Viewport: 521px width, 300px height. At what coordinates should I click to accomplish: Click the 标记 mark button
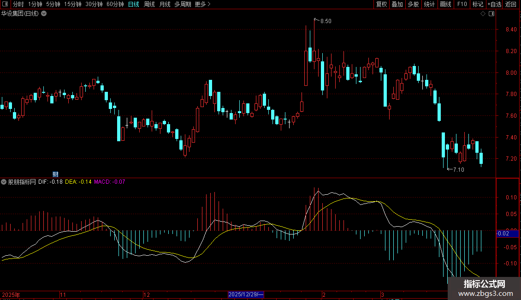coord(478,4)
